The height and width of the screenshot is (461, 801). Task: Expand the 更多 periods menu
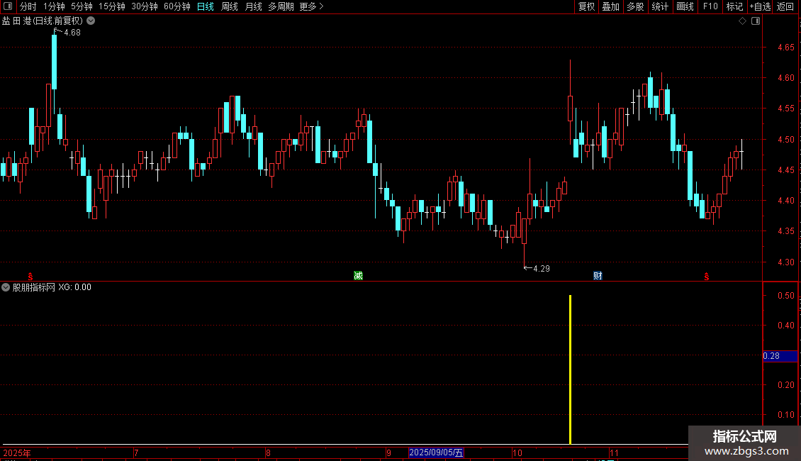point(311,6)
